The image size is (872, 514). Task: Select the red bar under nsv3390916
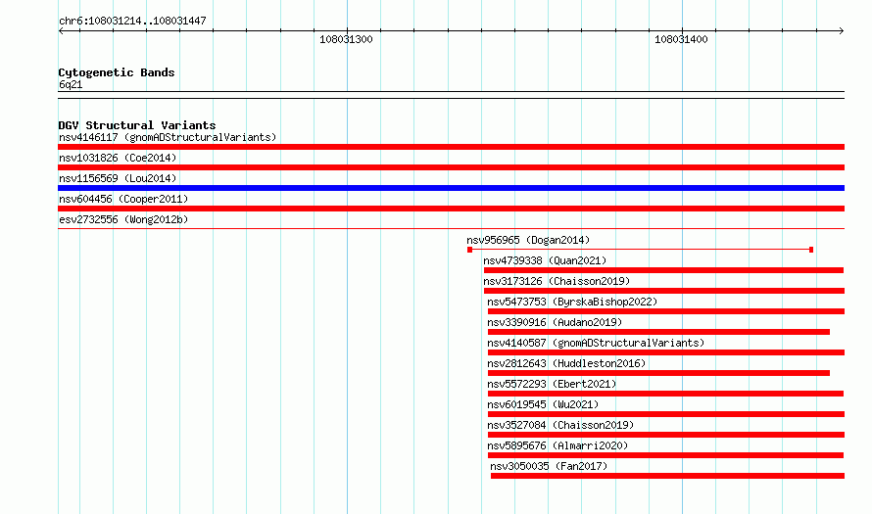(x=658, y=332)
